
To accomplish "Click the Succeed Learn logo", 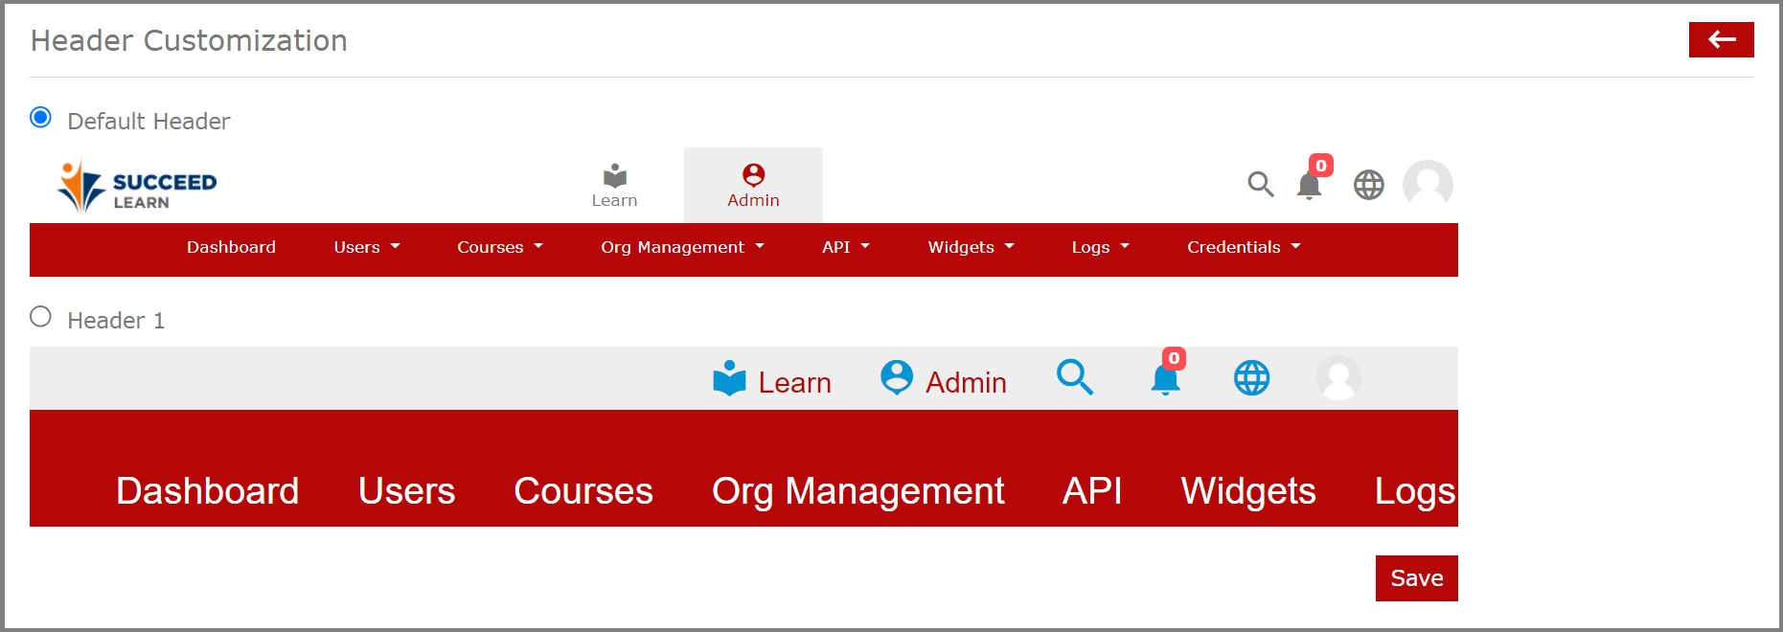I will point(137,186).
